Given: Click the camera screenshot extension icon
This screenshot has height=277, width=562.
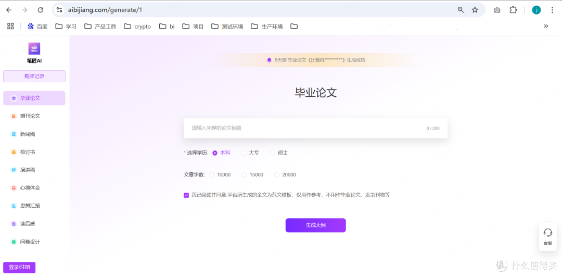Looking at the screenshot, I should point(497,10).
